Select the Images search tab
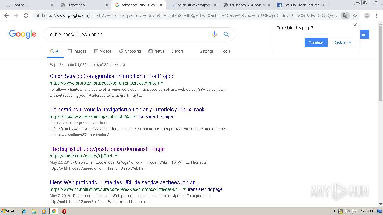This screenshot has height=215, width=383. [77, 51]
